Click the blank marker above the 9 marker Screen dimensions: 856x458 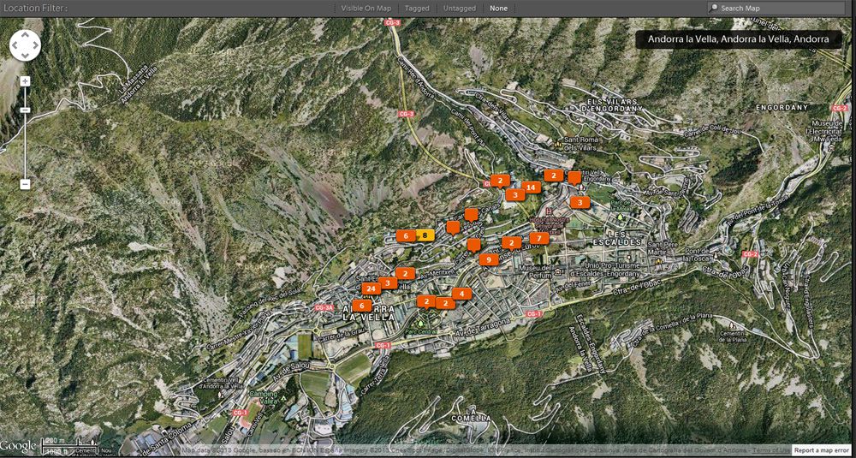coord(474,245)
